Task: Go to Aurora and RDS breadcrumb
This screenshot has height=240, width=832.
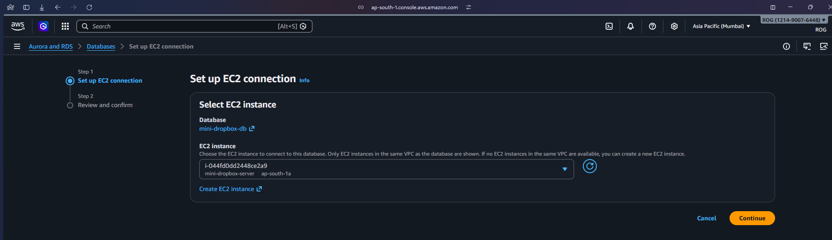Action: tap(51, 47)
